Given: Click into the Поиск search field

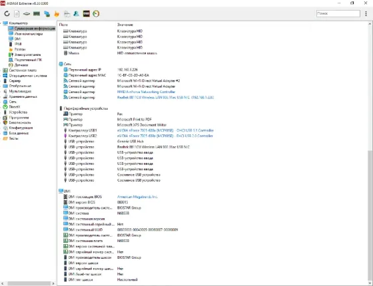Looking at the screenshot, I should pos(338,13).
